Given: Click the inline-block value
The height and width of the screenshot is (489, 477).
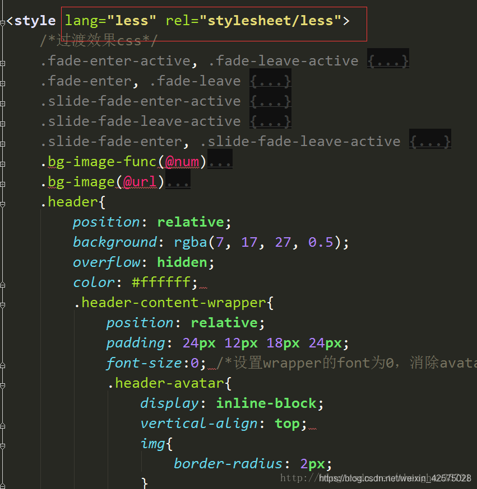Looking at the screenshot, I should pyautogui.click(x=266, y=403).
